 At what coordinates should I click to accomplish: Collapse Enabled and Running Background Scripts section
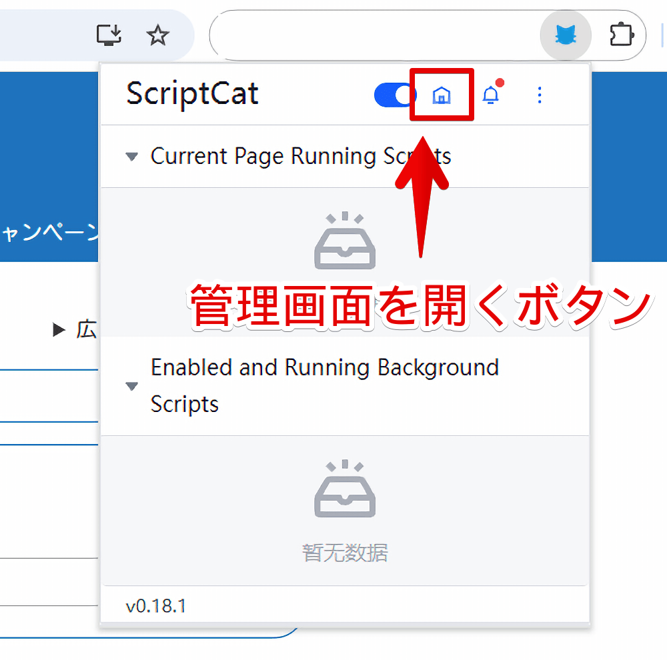pyautogui.click(x=132, y=386)
